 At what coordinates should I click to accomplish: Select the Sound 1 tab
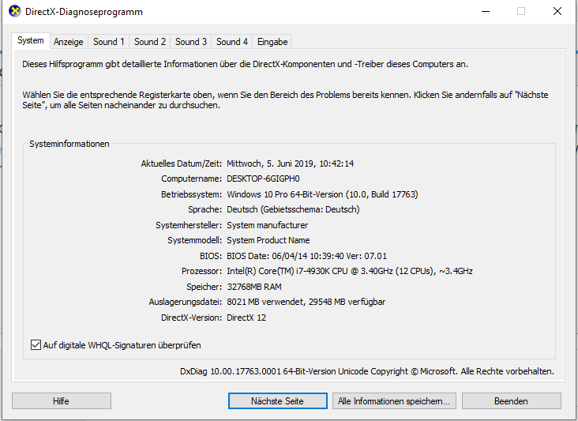[x=109, y=42]
